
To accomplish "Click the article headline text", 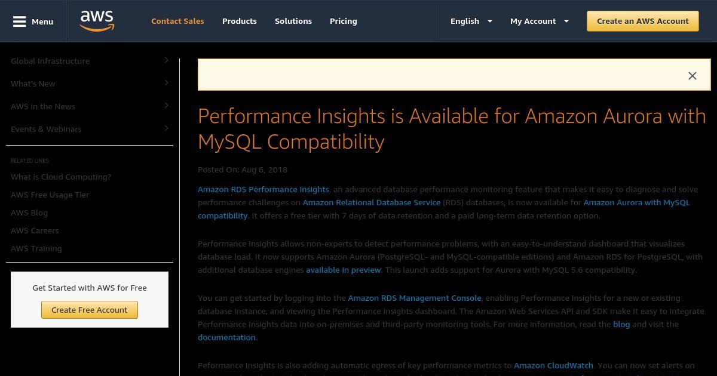I will point(452,128).
